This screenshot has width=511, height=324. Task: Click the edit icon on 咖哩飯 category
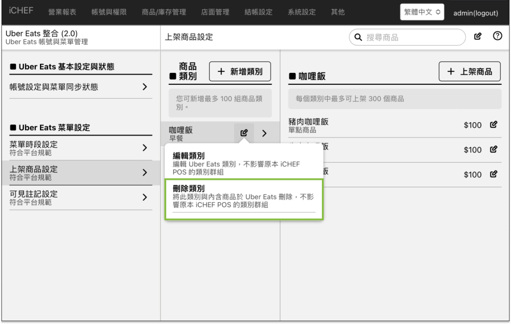point(244,133)
